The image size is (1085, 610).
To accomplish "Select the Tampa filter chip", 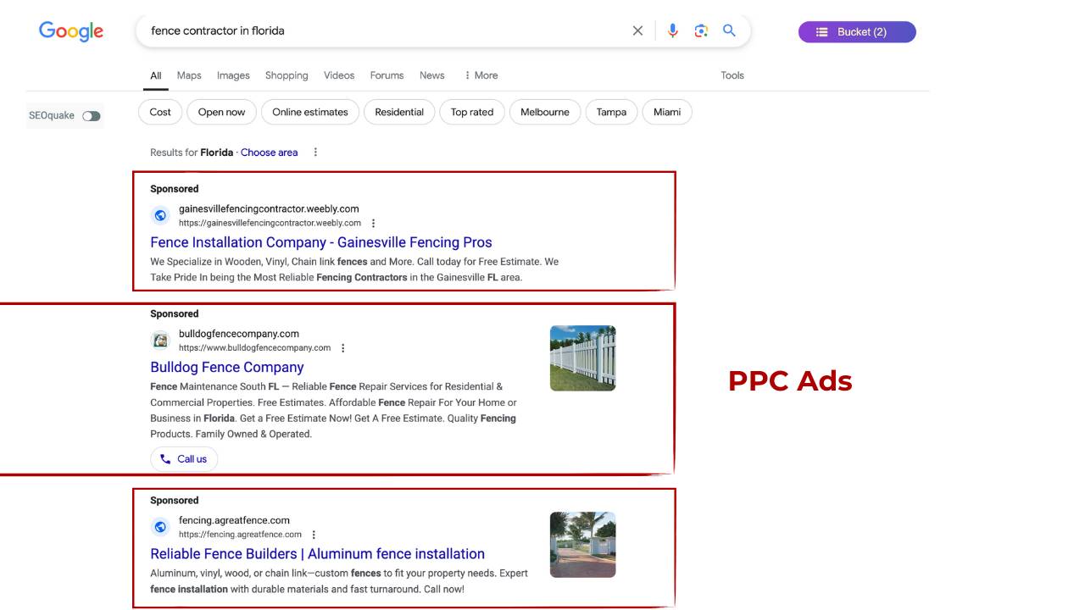I will point(611,112).
